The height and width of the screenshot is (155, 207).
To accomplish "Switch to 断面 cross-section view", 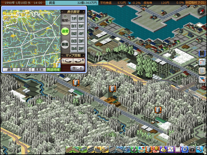I will [65, 44].
